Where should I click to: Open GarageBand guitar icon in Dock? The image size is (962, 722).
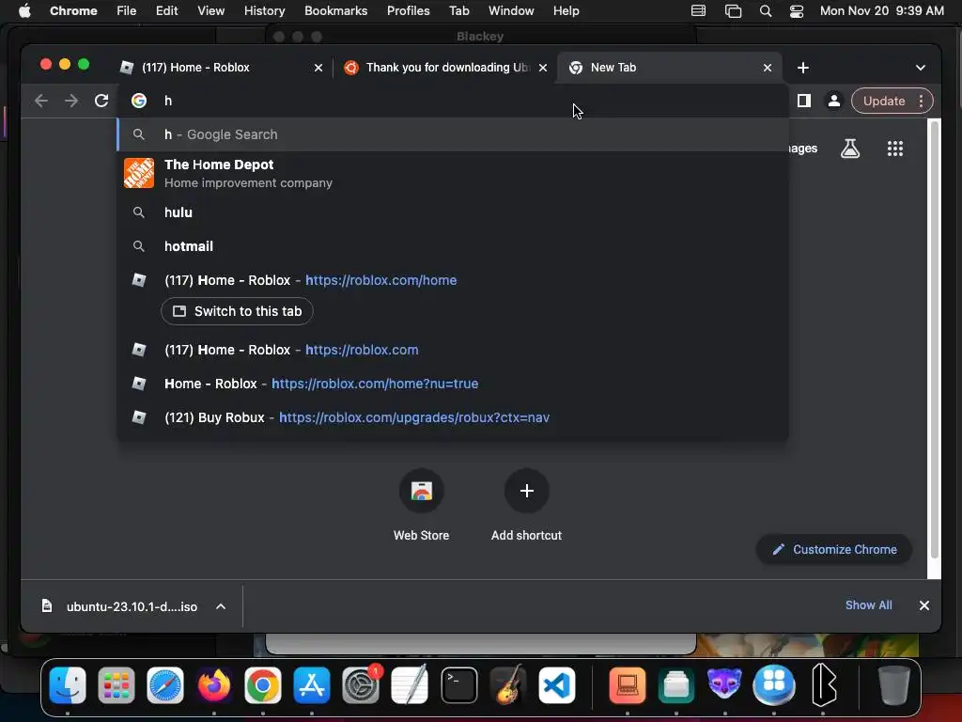click(508, 685)
